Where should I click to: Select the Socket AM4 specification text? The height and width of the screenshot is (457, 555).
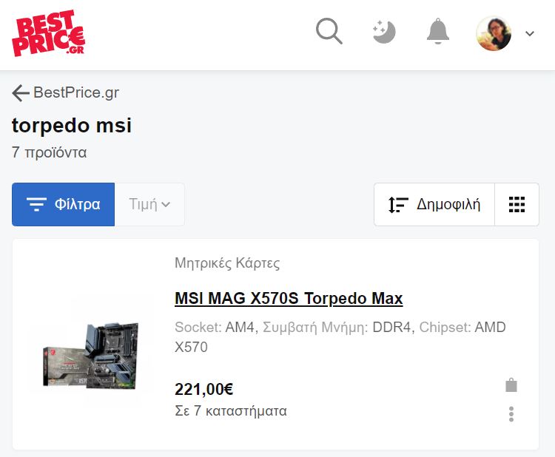point(215,327)
